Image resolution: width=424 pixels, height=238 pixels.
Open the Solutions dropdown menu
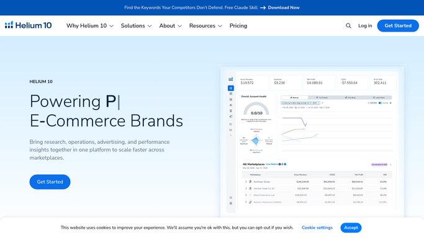[x=136, y=25]
